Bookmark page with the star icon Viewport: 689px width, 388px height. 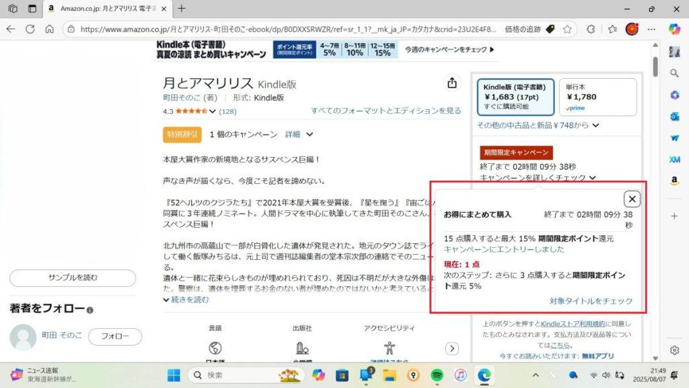(567, 29)
